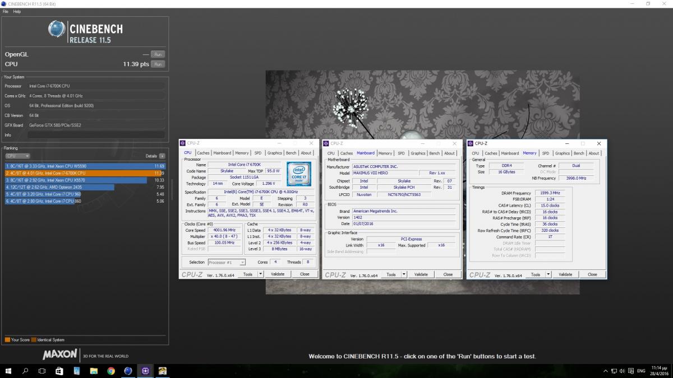This screenshot has width=673, height=378.
Task: Click the taskbar clock showing 11:14
Action: [658, 371]
